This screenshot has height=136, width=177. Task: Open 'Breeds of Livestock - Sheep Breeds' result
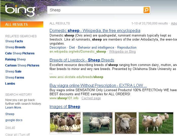pyautogui.click(x=82, y=60)
